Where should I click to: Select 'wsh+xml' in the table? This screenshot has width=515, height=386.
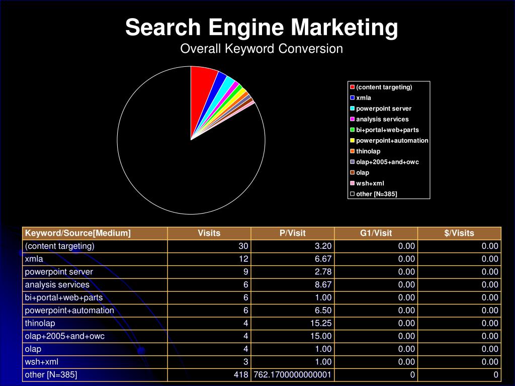(42, 362)
